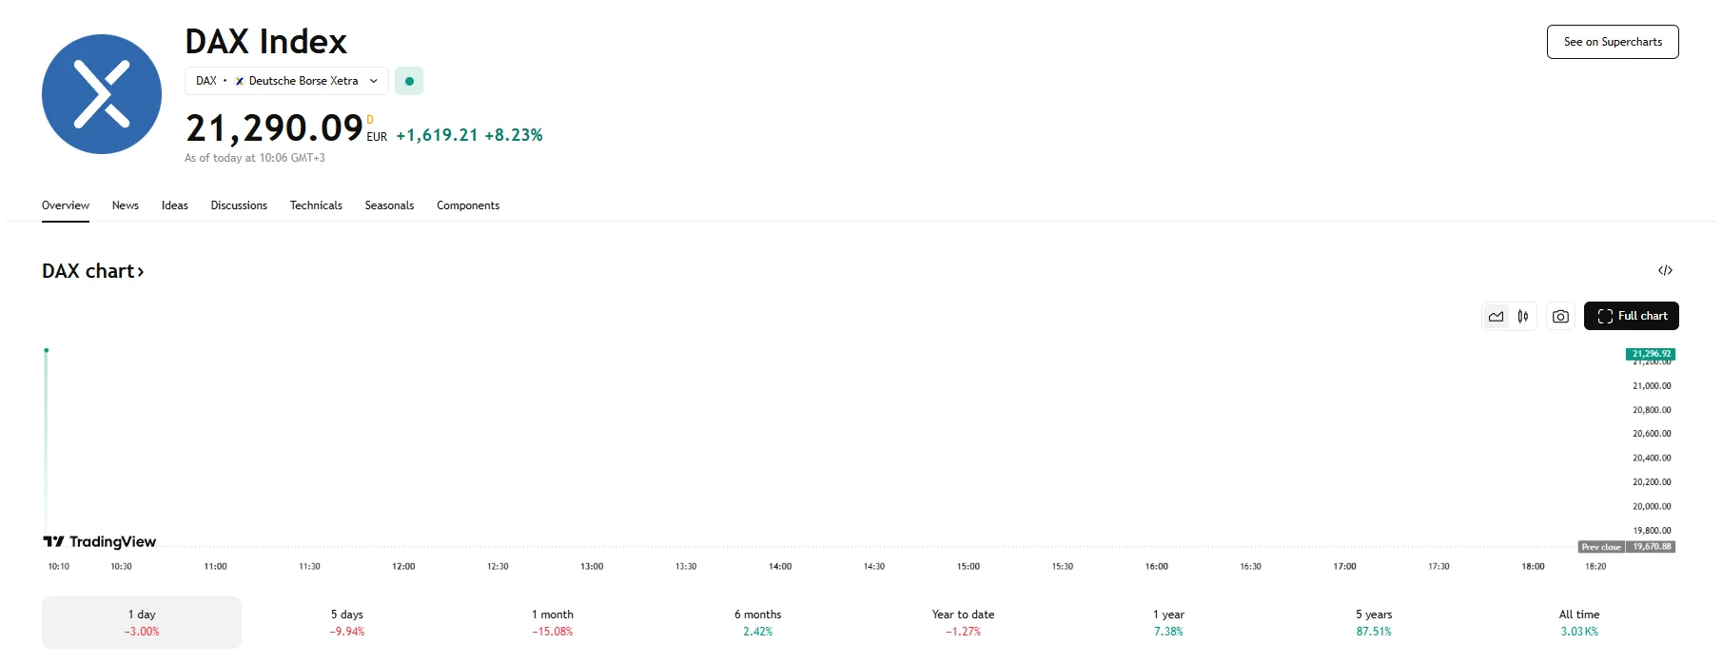This screenshot has height=664, width=1722.
Task: Show the All time range
Action: pos(1579,622)
